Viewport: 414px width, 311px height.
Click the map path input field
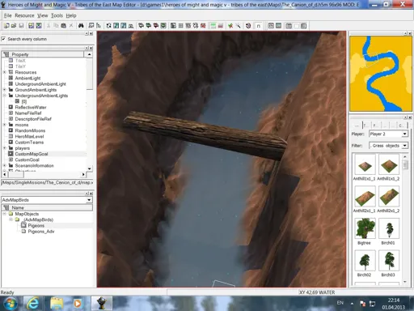[x=47, y=183]
